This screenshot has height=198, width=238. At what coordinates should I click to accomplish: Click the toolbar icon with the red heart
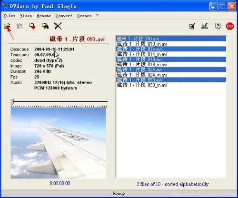pyautogui.click(x=32, y=26)
